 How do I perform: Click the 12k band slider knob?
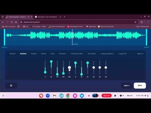(94, 67)
